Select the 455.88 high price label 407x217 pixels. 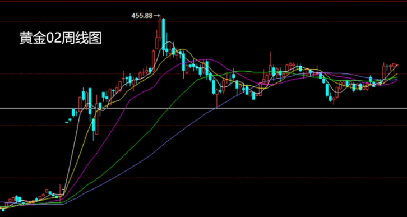142,16
